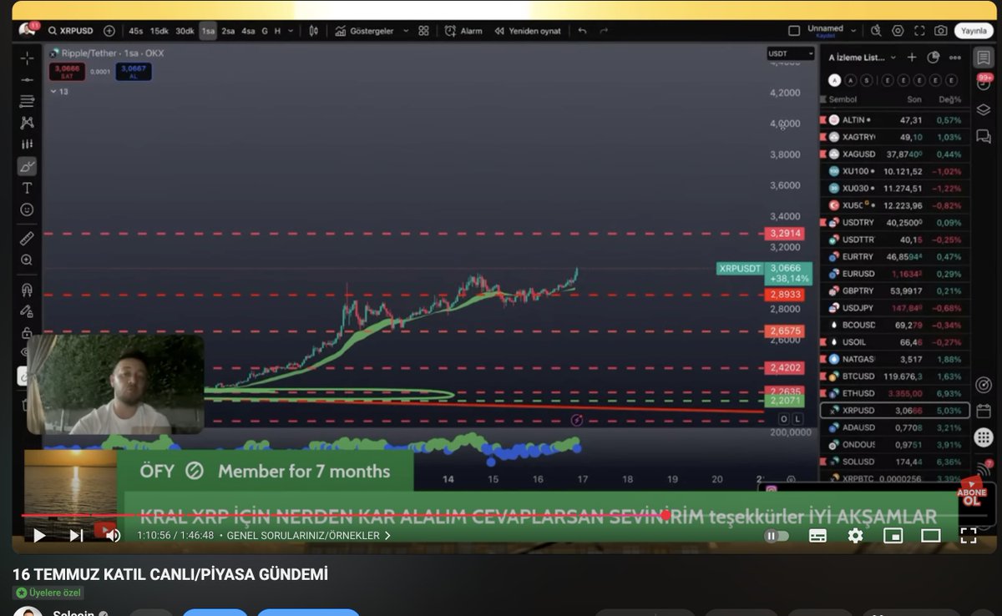Viewport: 1002px width, 616px height.
Task: Open candlestick chart type selector
Action: pos(314,31)
